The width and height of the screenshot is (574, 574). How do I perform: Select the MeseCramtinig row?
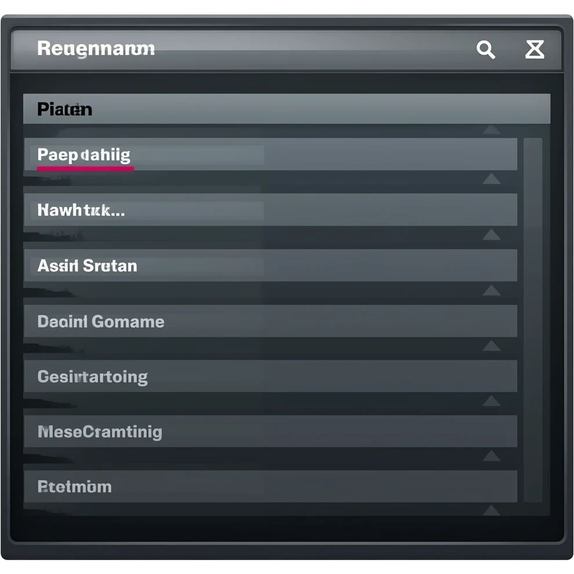[270, 432]
